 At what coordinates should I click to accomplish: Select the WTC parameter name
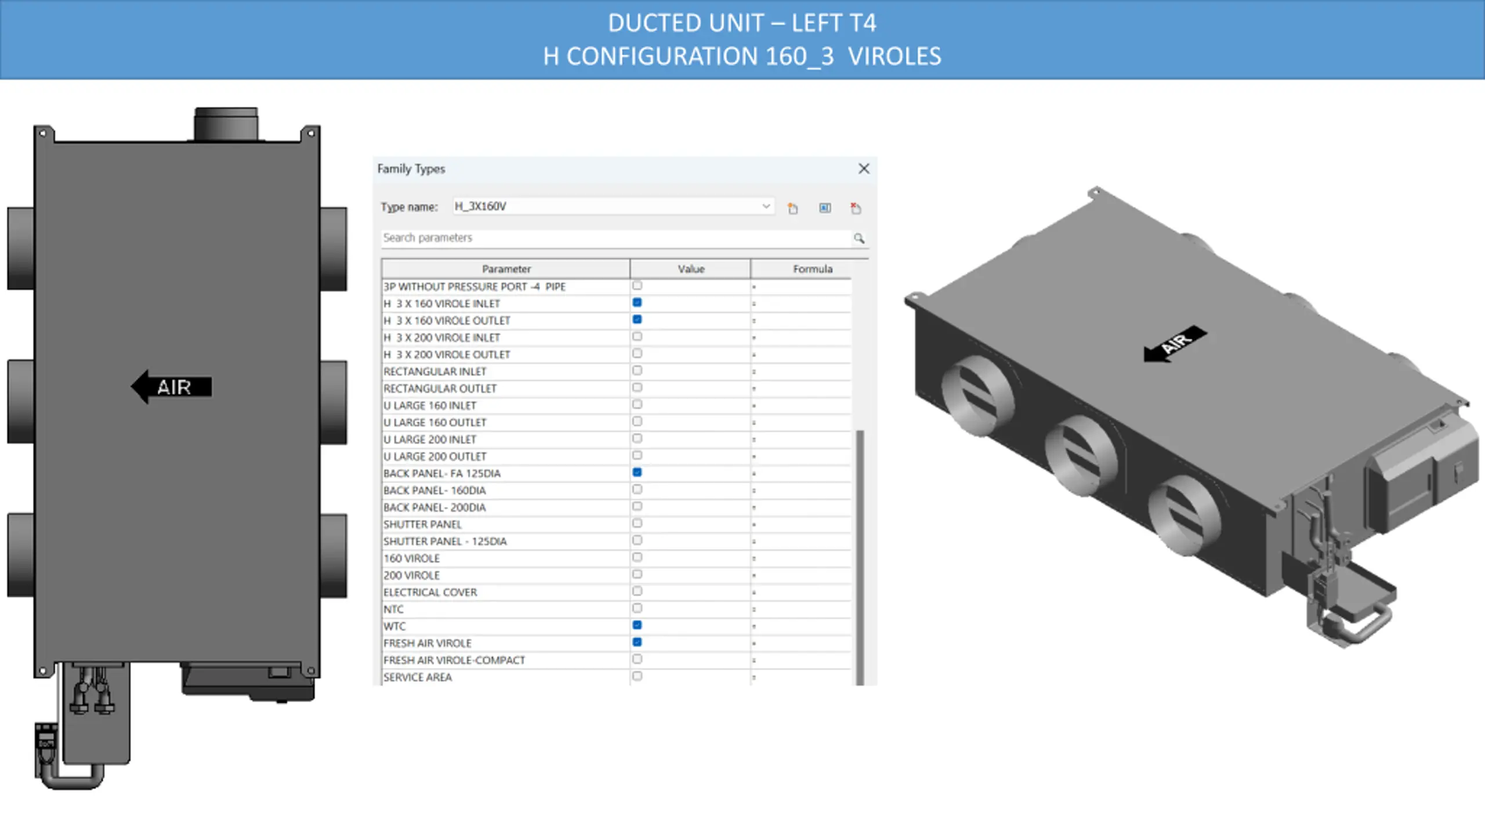coord(394,626)
